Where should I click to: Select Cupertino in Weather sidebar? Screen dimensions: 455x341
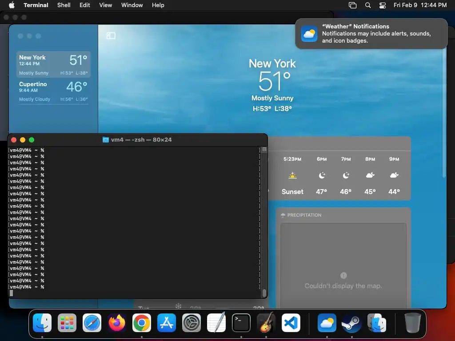(53, 91)
